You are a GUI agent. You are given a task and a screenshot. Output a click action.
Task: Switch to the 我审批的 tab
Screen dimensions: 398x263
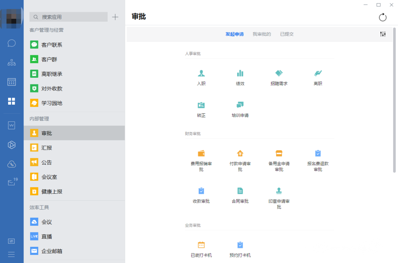coord(262,34)
